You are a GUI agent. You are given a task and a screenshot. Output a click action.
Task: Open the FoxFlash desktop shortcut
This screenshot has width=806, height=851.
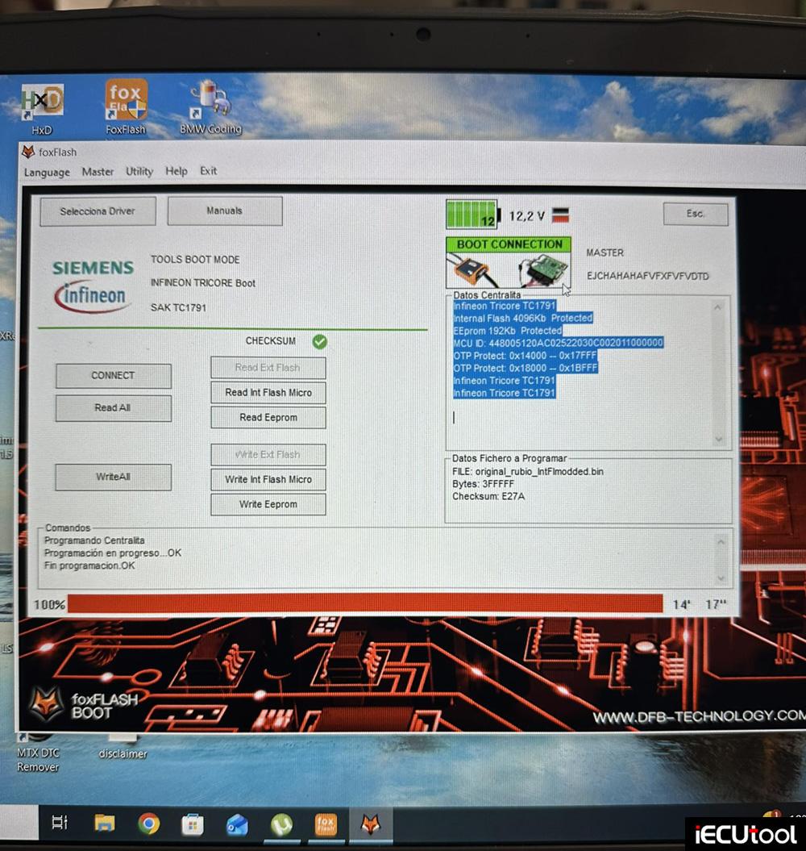(x=127, y=102)
